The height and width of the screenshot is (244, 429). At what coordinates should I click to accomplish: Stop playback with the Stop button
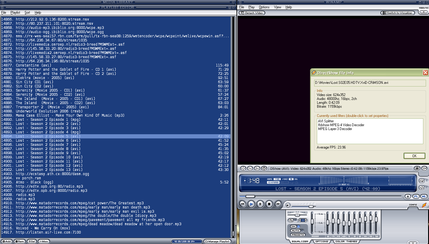269,204
